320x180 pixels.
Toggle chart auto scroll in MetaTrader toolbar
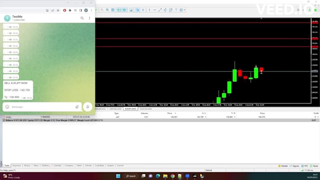(119, 10)
